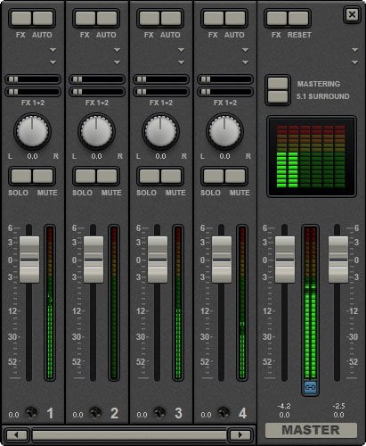Click the pan knob on channel 2
Viewport: 366px width, 446px height.
pyautogui.click(x=96, y=131)
